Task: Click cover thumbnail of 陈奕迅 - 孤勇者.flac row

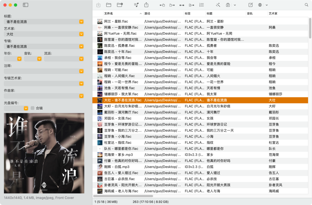Action: (x=100, y=46)
